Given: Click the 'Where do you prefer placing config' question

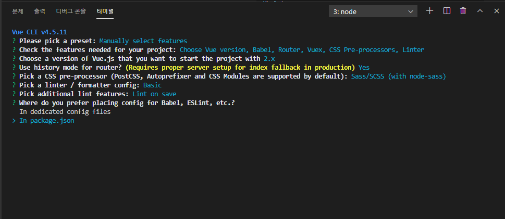Looking at the screenshot, I should tap(127, 103).
